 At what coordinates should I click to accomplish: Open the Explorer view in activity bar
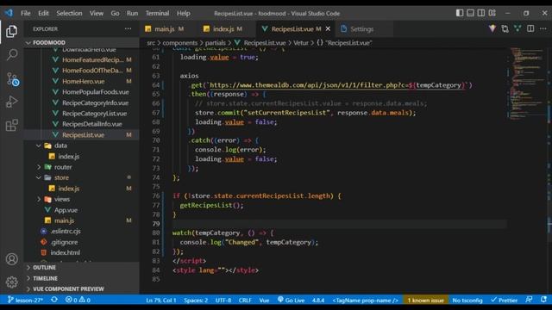pyautogui.click(x=11, y=32)
